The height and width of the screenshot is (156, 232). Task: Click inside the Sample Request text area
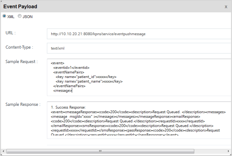[x=139, y=77]
